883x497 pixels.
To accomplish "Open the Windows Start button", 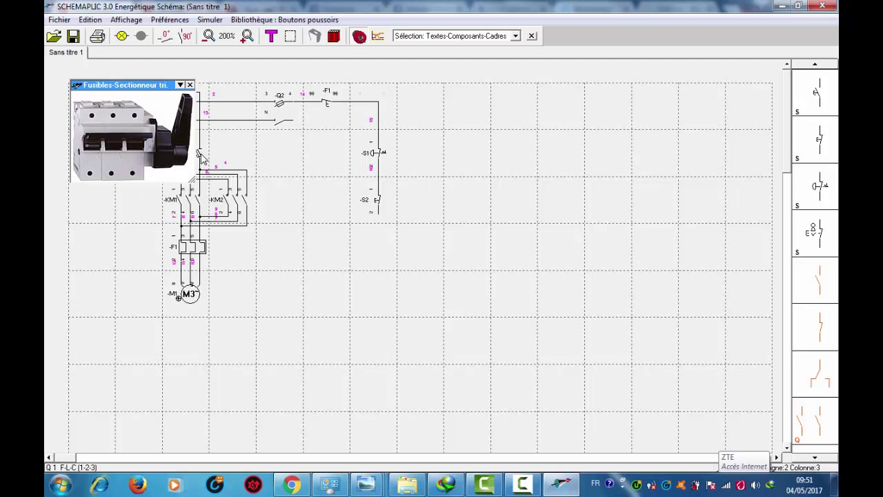I will pyautogui.click(x=61, y=485).
